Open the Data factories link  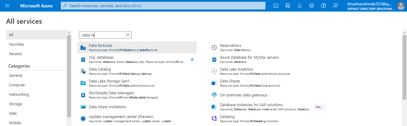pos(101,46)
